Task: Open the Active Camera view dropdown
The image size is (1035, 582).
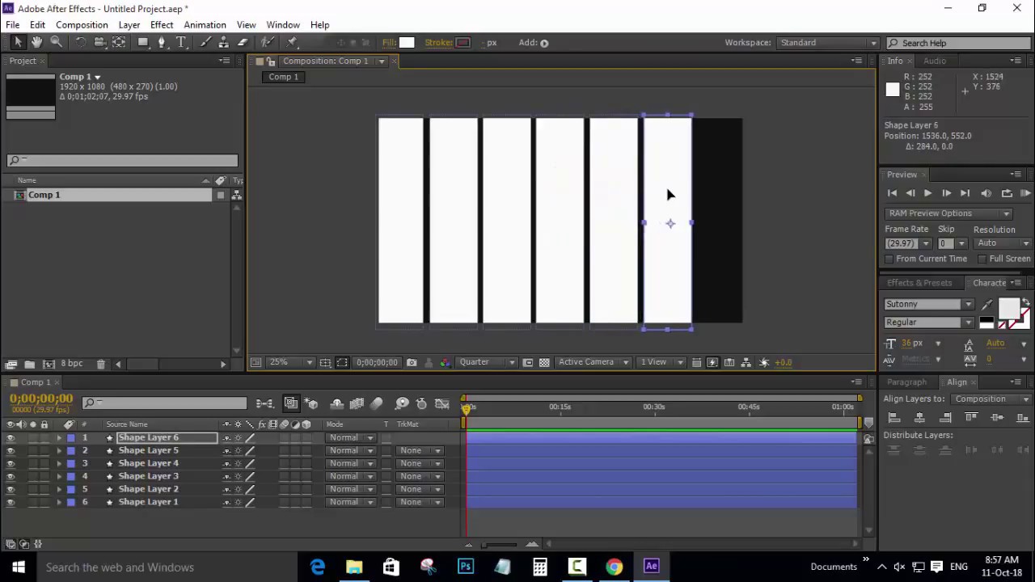Action: (x=594, y=362)
